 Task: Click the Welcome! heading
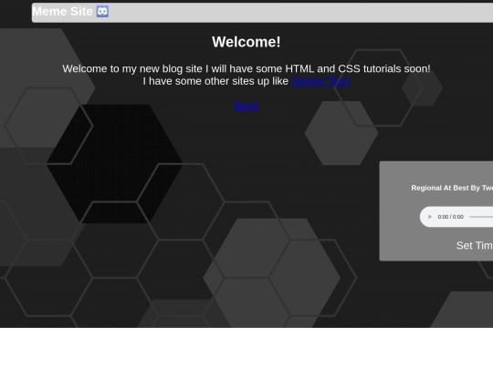pyautogui.click(x=246, y=42)
